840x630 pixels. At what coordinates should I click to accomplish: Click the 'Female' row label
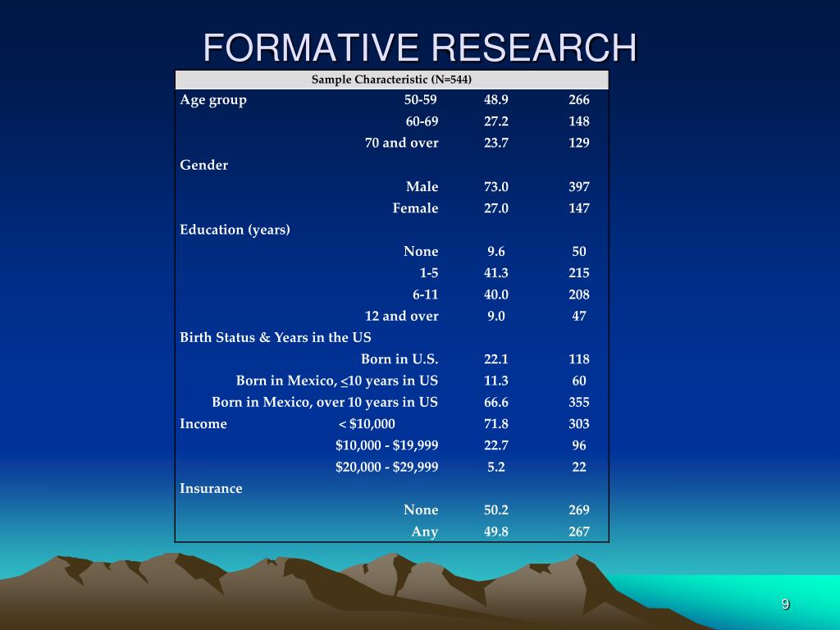pos(415,208)
